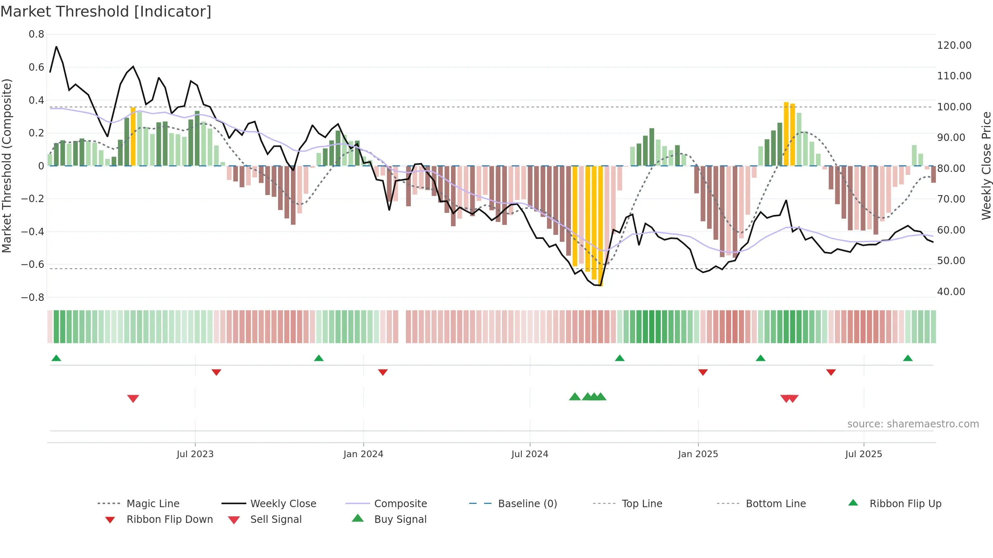
Task: Toggle Sell Signal legend entry
Action: click(x=265, y=519)
